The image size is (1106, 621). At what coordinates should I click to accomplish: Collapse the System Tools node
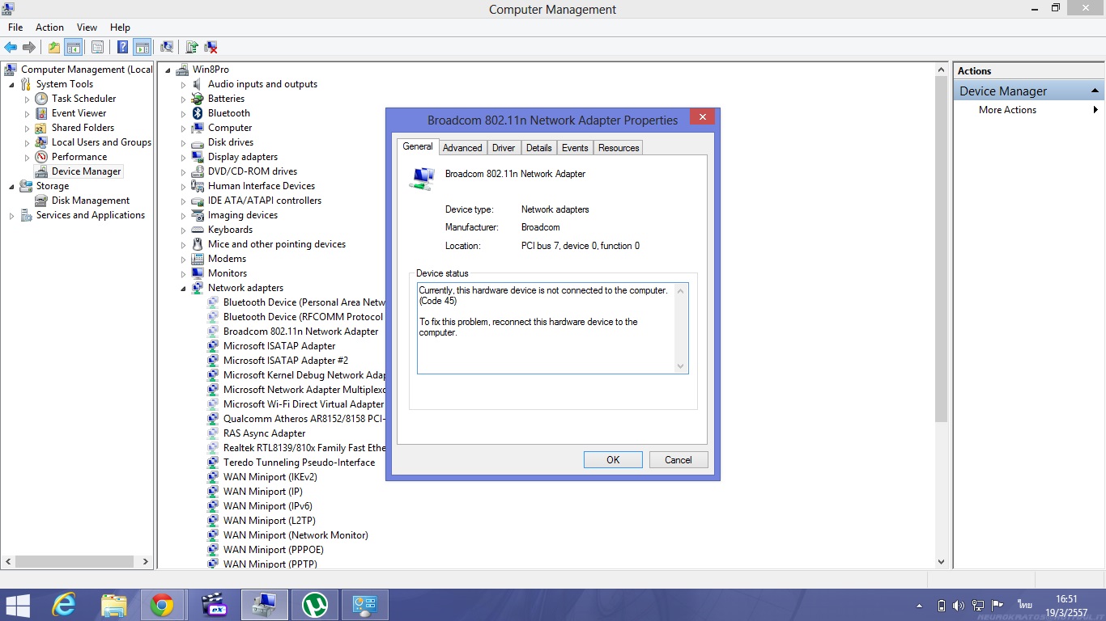tap(12, 84)
